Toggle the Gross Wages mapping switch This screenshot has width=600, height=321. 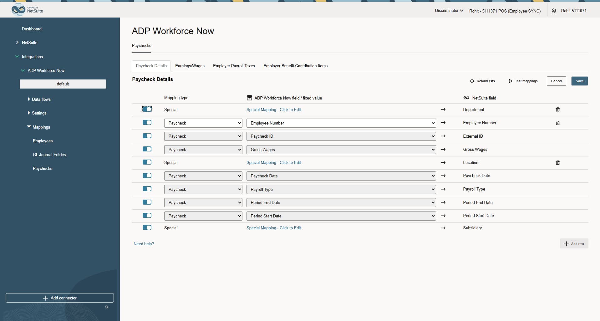[147, 149]
